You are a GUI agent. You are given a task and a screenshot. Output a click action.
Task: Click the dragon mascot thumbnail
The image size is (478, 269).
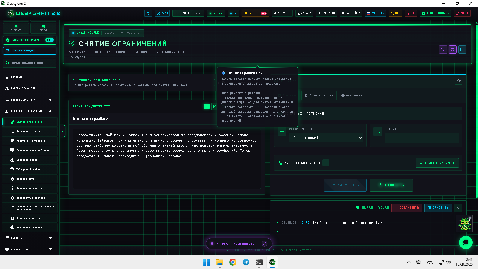click(464, 223)
